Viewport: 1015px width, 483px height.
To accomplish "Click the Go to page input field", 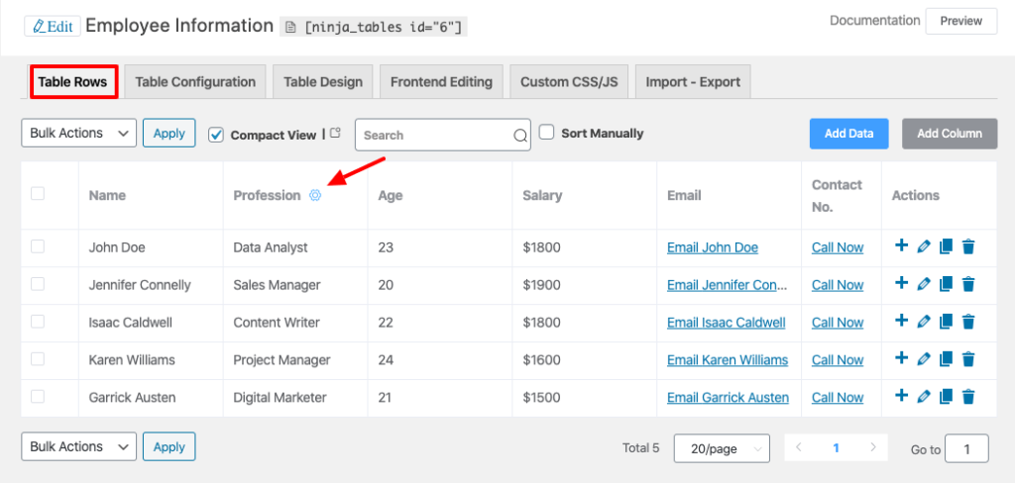I will pyautogui.click(x=965, y=448).
